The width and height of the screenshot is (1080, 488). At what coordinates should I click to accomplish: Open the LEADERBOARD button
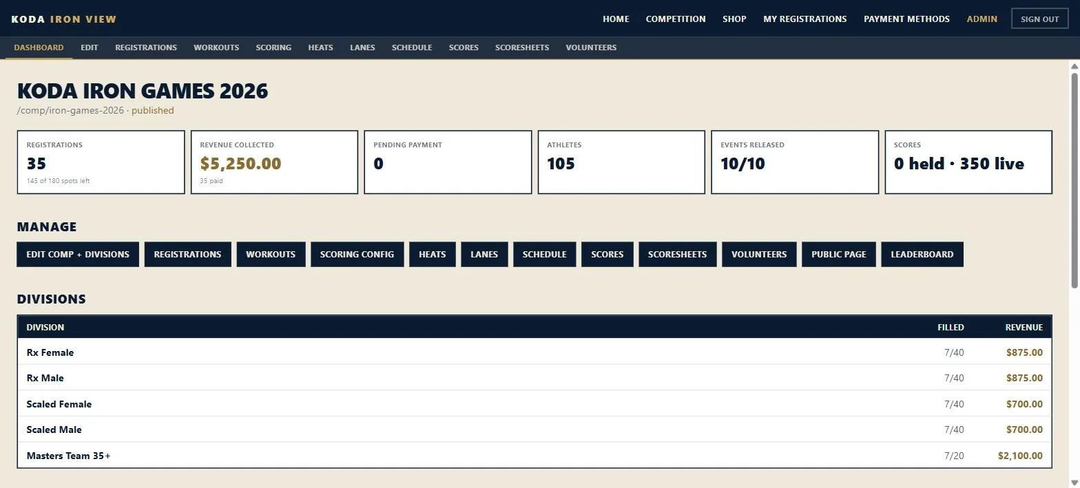[922, 254]
